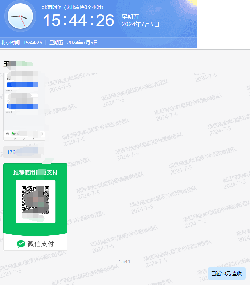Screen dimensions: 250x285
Task: Click the circle home icon in phone screenshot
Action: pyautogui.click(x=24, y=139)
